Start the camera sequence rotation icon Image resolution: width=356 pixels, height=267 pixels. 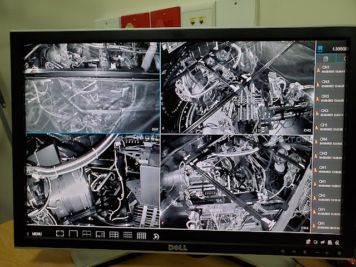point(155,236)
